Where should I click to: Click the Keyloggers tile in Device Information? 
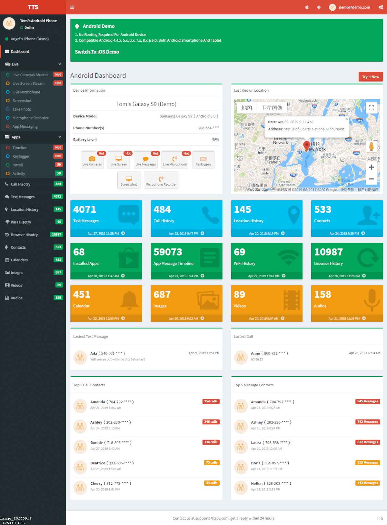[x=203, y=160]
